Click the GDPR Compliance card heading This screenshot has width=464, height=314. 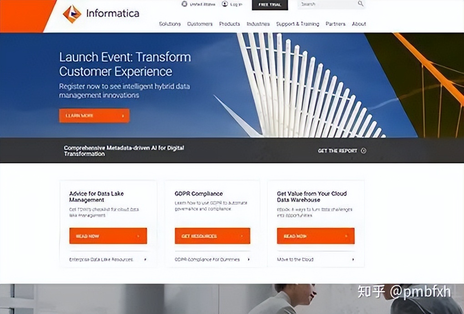198,194
